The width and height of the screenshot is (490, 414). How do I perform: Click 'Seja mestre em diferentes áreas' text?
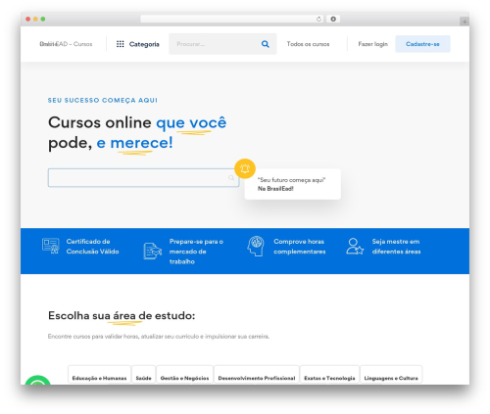click(x=396, y=247)
